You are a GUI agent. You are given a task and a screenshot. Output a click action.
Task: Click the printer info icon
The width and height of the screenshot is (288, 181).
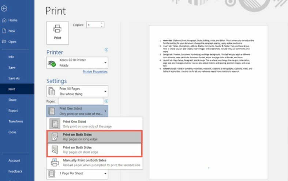(x=106, y=50)
